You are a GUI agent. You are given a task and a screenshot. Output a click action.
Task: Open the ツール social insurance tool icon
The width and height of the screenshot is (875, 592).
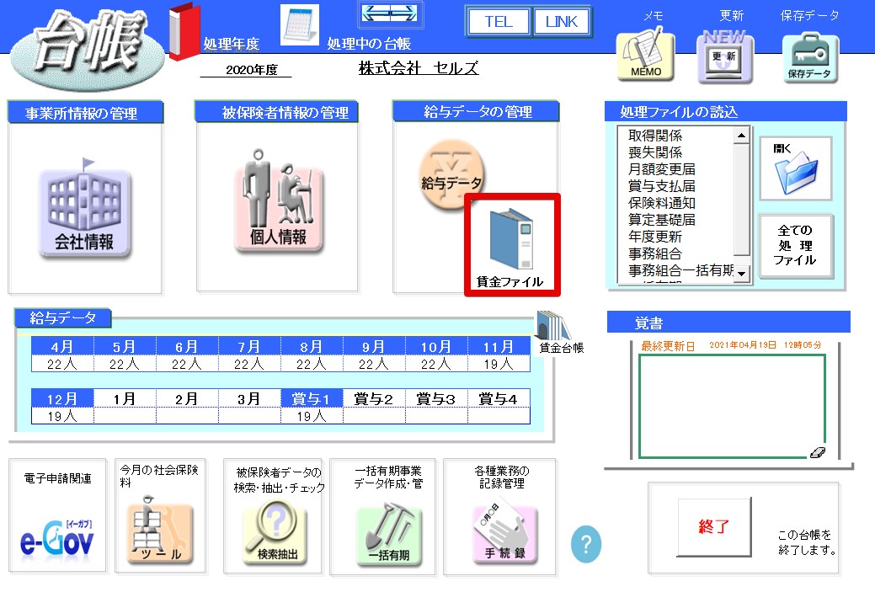click(159, 535)
